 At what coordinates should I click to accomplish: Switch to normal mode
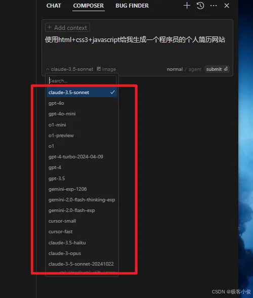click(x=175, y=69)
